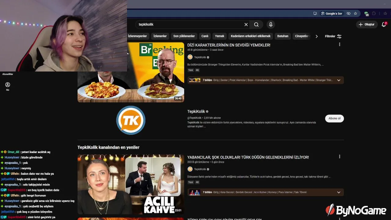Click the search input containing tepkikolik

[x=189, y=24]
